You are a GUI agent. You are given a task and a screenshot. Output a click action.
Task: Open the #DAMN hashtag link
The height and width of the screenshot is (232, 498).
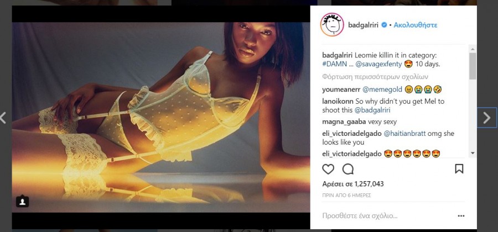pyautogui.click(x=335, y=64)
